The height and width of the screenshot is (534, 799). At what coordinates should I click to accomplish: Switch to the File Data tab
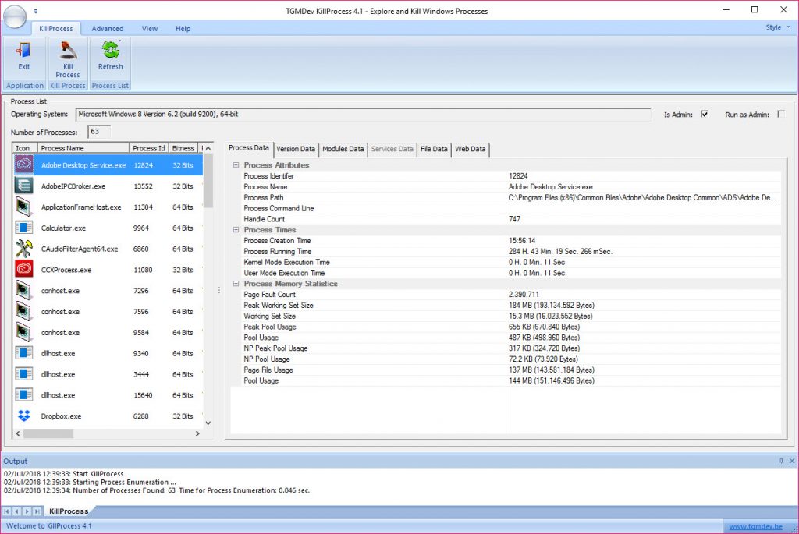[434, 149]
